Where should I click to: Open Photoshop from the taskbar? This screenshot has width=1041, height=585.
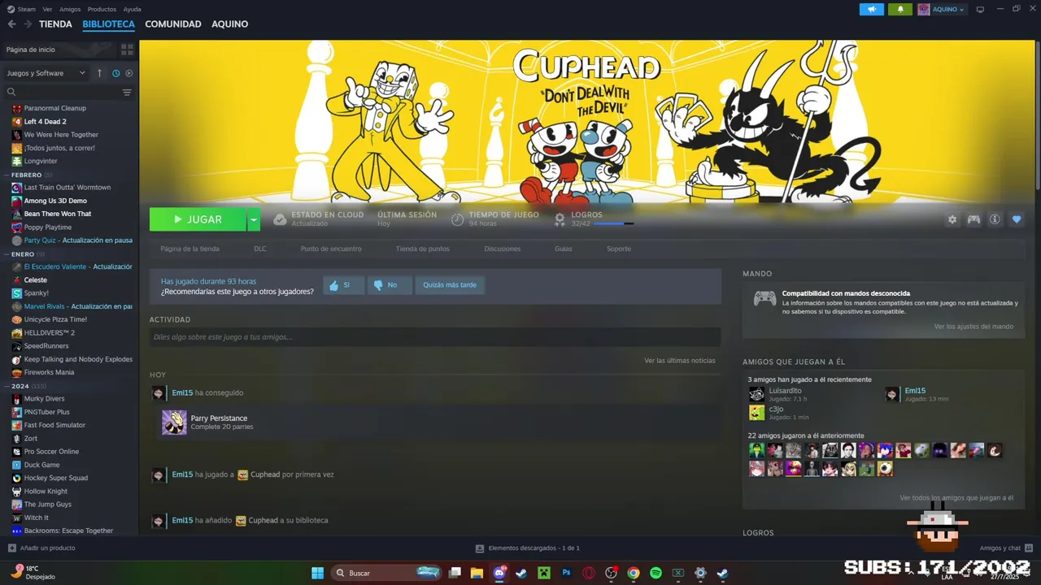[567, 573]
